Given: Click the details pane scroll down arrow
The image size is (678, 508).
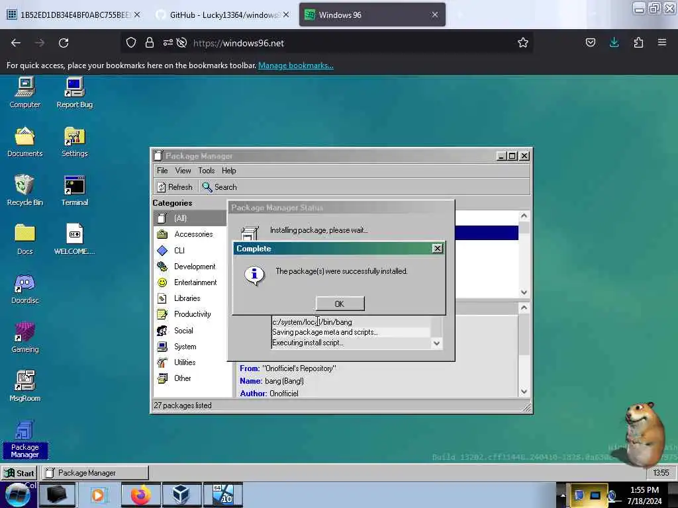Looking at the screenshot, I should (x=524, y=392).
